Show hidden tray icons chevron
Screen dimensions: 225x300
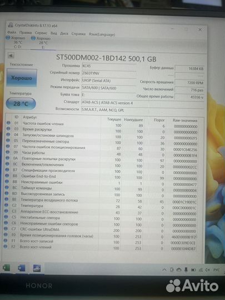tap(164, 269)
